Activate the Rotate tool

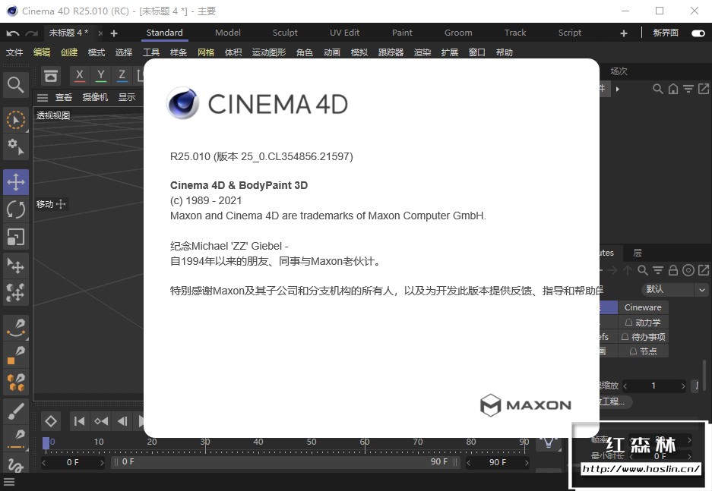coord(16,209)
